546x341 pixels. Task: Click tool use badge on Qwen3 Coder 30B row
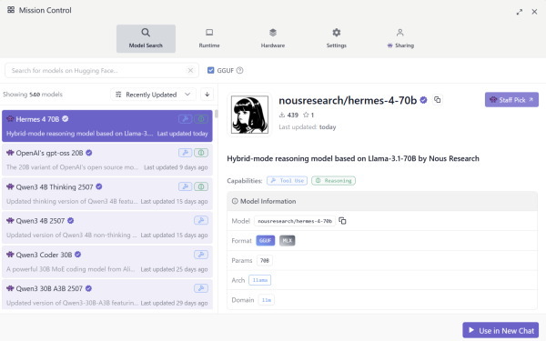[x=201, y=255]
